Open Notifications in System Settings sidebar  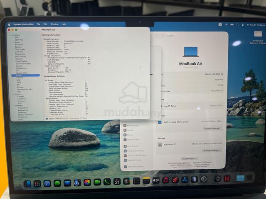click(x=131, y=125)
